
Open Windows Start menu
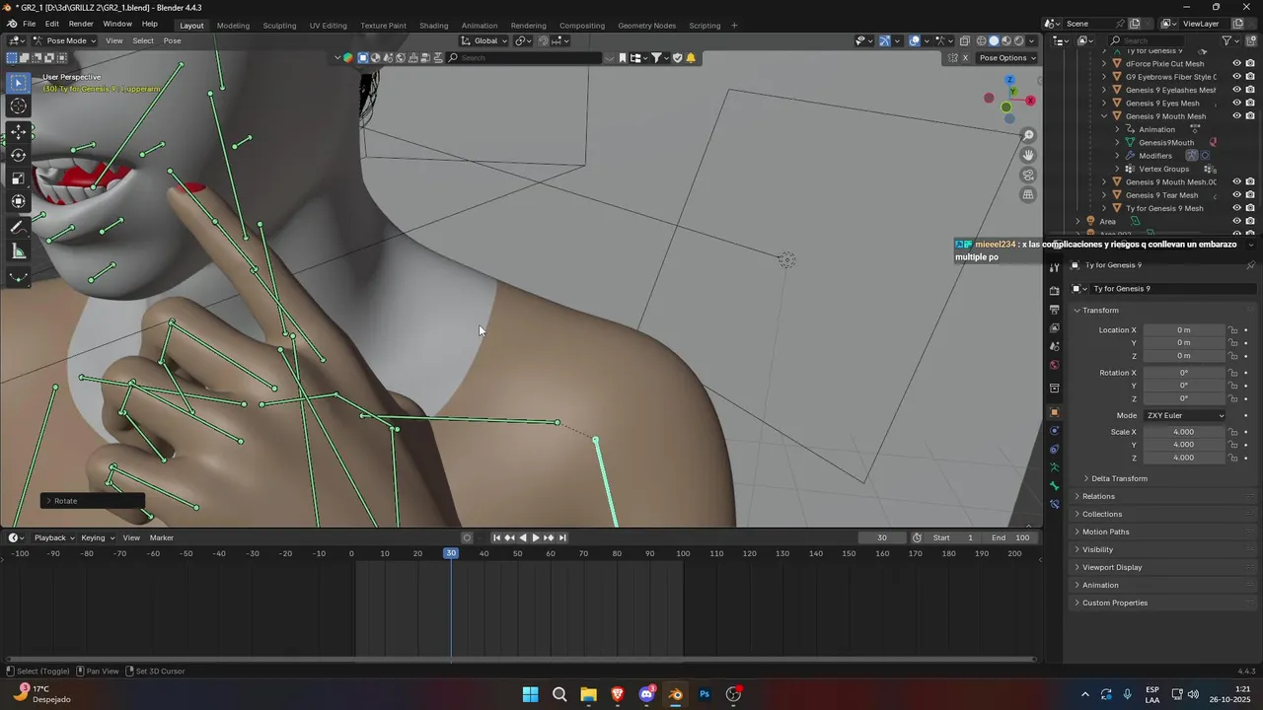click(x=530, y=694)
